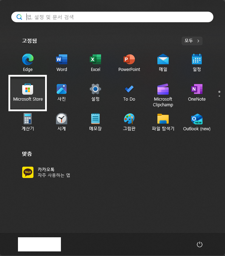Launch Outlook (new)
Image resolution: width=225 pixels, height=256 pixels.
click(197, 122)
